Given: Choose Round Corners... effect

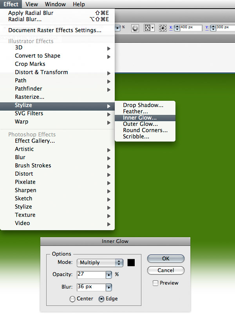Looking at the screenshot, I should click(x=145, y=130).
